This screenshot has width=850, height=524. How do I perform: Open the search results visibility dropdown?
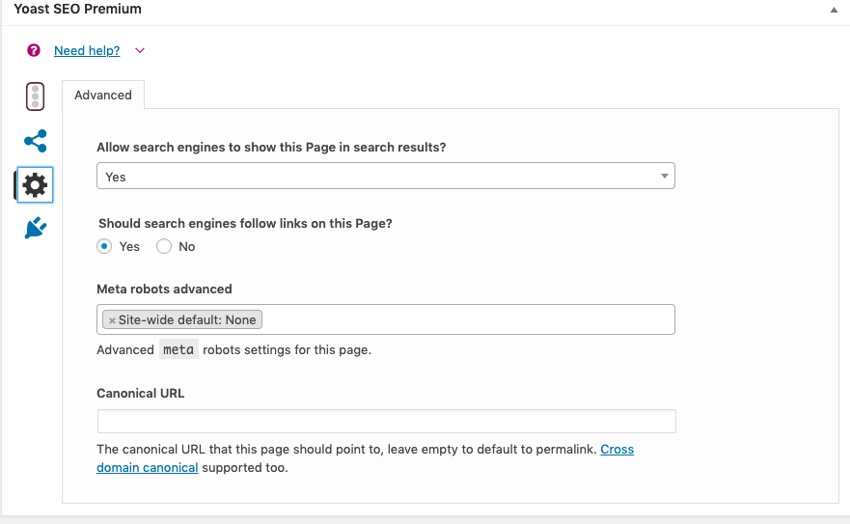[385, 176]
